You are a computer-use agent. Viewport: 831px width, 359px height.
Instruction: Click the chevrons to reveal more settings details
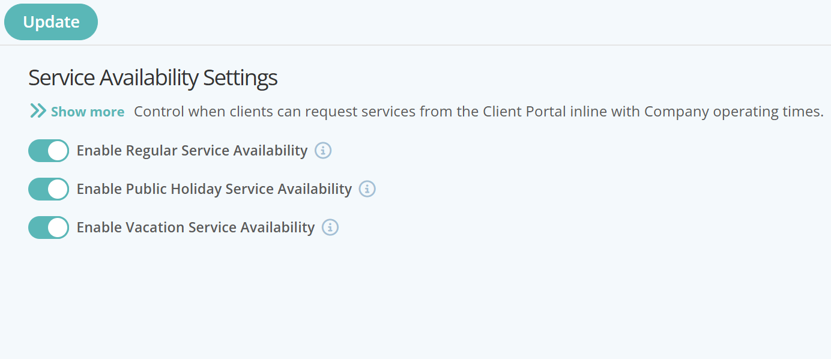(38, 110)
